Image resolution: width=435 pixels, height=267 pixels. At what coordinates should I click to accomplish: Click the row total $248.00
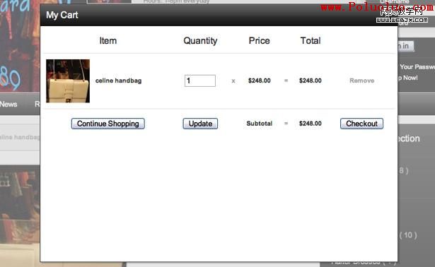tap(311, 81)
